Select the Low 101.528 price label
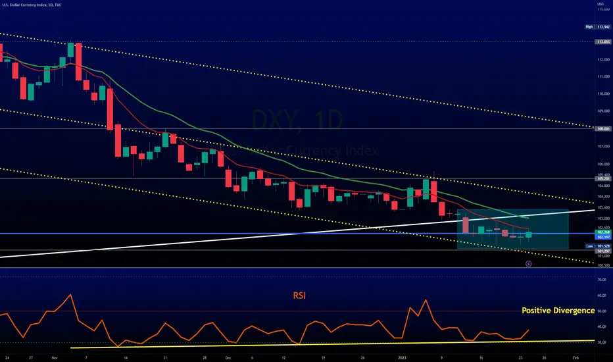This screenshot has height=362, width=613. click(x=597, y=246)
